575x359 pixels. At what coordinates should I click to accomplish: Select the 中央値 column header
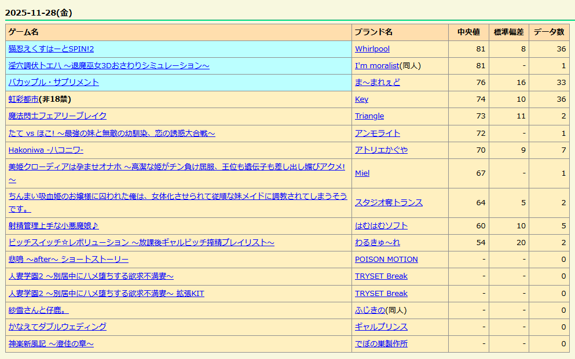(468, 32)
